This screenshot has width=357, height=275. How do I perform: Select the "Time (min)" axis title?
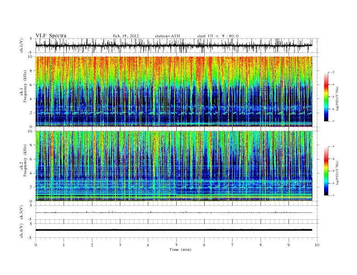pos(180,249)
